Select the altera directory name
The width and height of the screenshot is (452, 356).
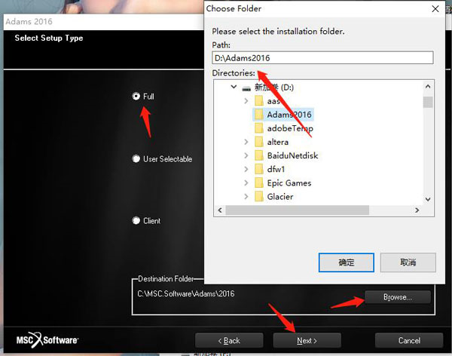277,142
